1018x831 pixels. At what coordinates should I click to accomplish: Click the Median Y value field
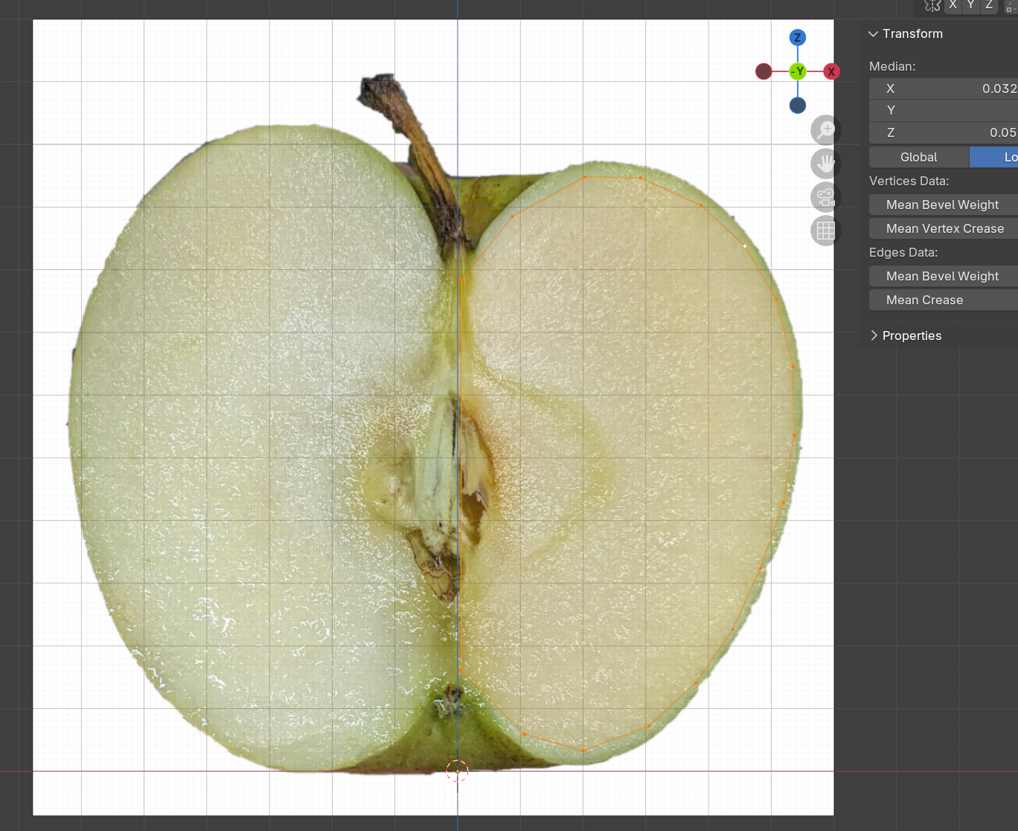pyautogui.click(x=944, y=110)
